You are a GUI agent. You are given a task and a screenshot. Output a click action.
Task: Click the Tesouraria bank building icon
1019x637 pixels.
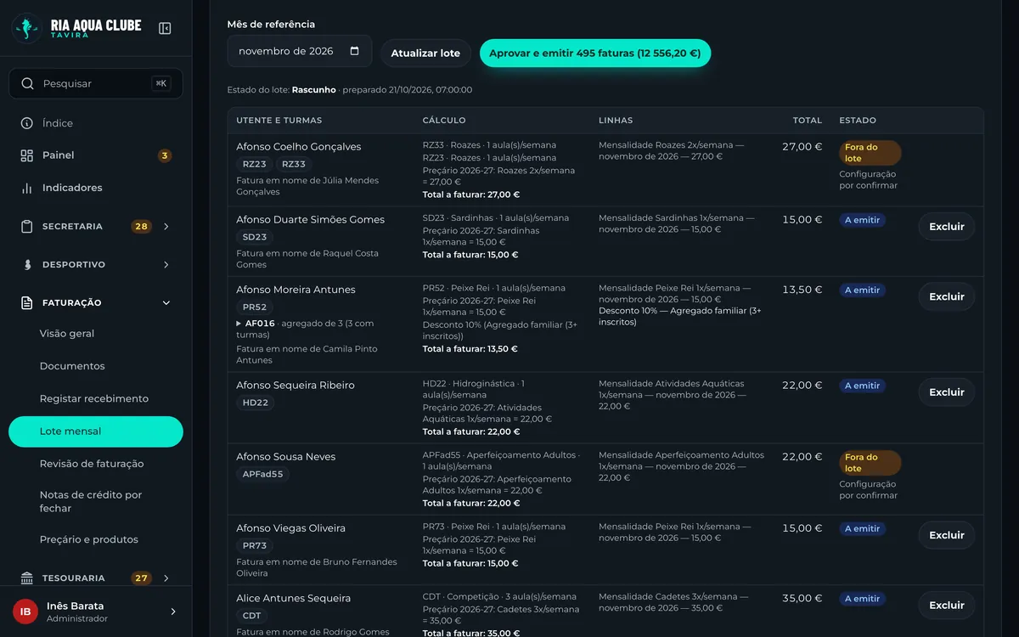coord(26,578)
